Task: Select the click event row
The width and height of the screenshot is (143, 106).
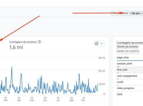Action: click(130, 94)
